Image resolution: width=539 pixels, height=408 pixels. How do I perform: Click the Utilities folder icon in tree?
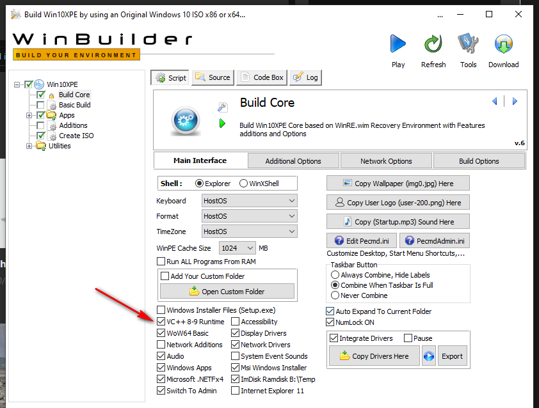point(41,146)
